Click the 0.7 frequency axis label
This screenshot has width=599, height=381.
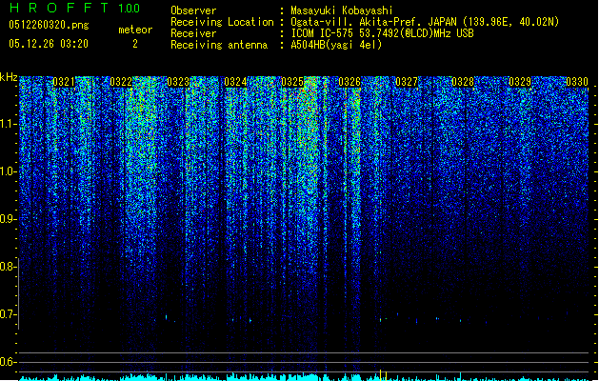tap(9, 314)
